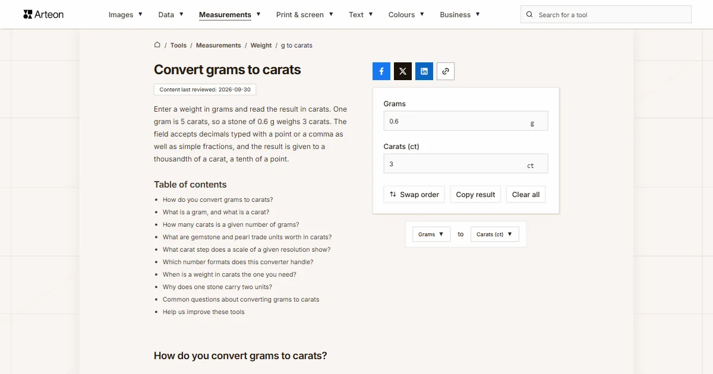The image size is (713, 374).
Task: Click the Content last reviewed date badge
Action: 205,90
